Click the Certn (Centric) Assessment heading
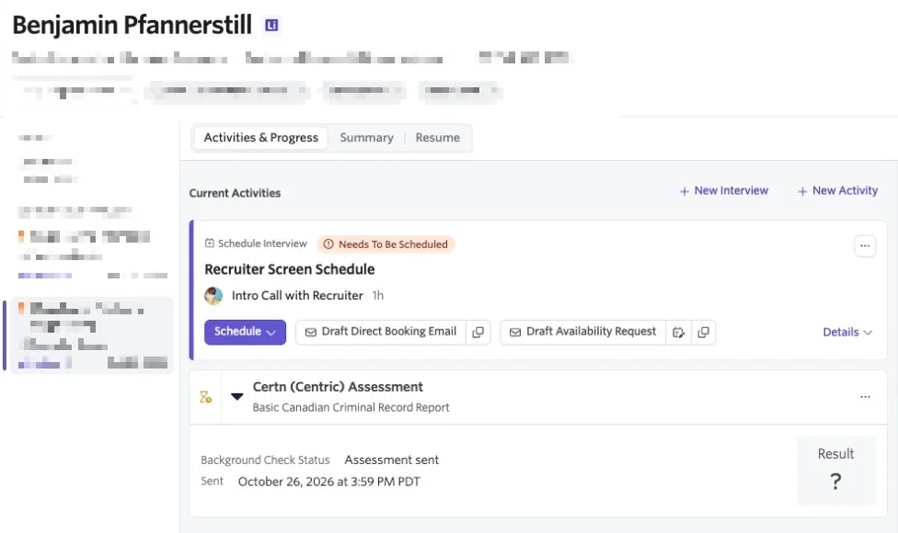Viewport: 898px width, 533px height. point(338,387)
